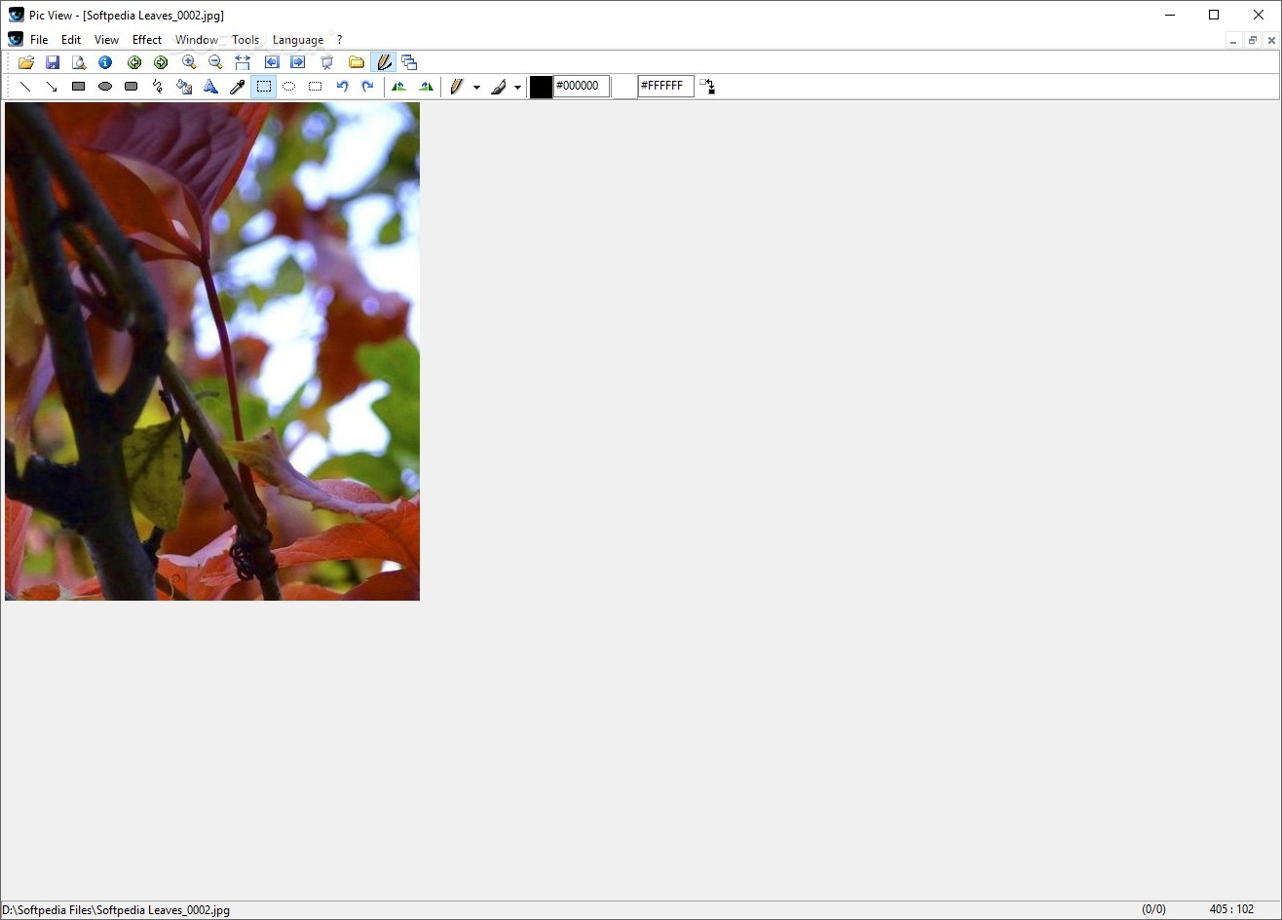Zoom in with the plus magnifier icon
Viewport: 1282px width, 920px height.
[189, 62]
